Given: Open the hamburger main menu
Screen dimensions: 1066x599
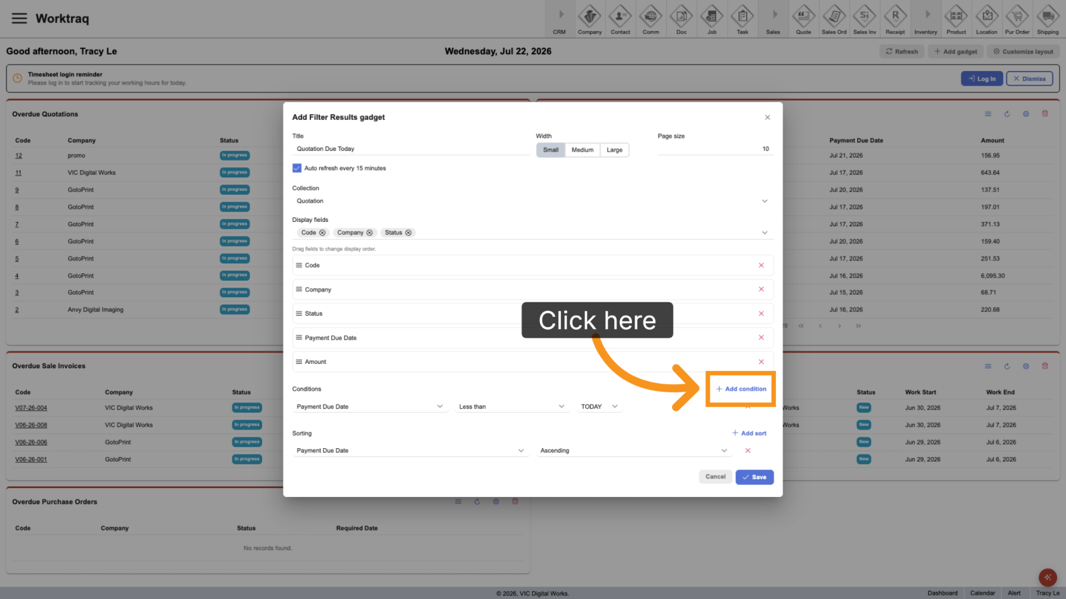Looking at the screenshot, I should 20,18.
